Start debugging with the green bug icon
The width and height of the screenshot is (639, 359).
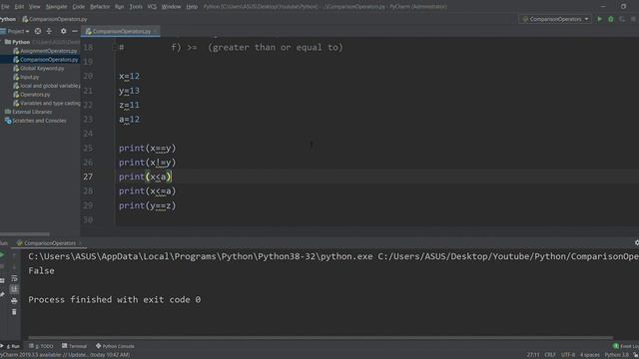(x=610, y=19)
